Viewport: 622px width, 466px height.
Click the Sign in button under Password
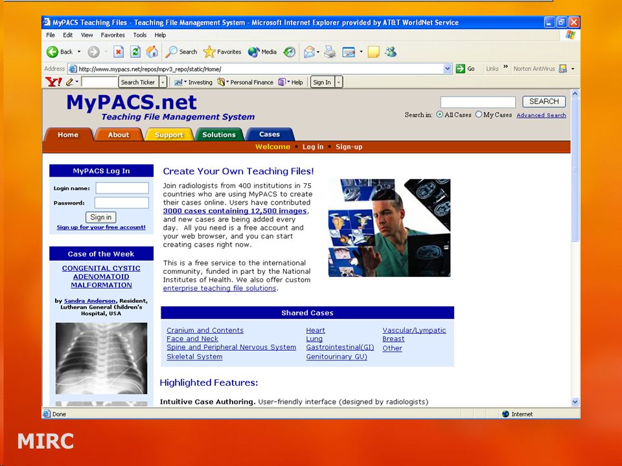click(101, 217)
